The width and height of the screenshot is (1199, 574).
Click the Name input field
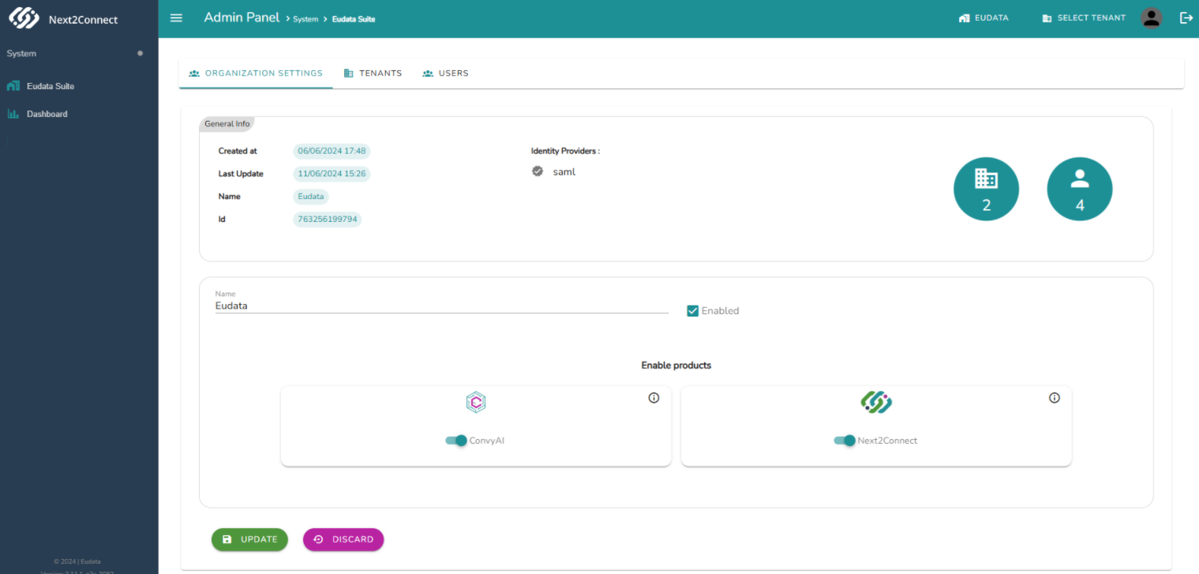pos(441,306)
